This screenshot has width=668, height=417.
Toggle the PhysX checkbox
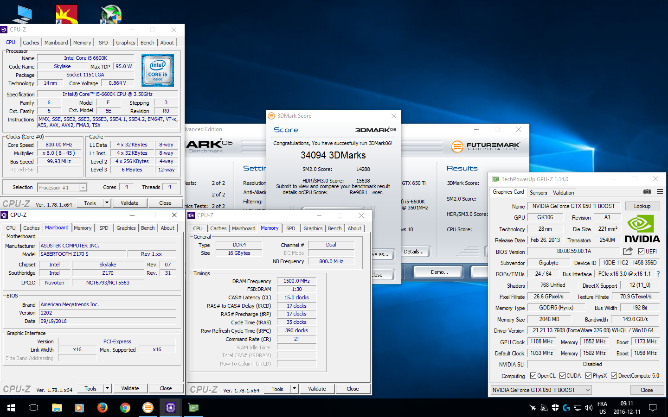588,376
